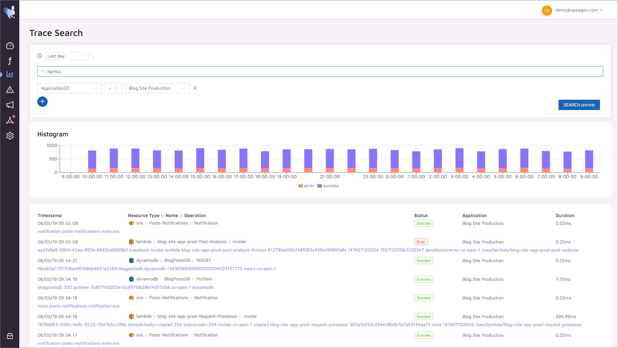Open the Application(2) filter dropdown

coord(69,88)
